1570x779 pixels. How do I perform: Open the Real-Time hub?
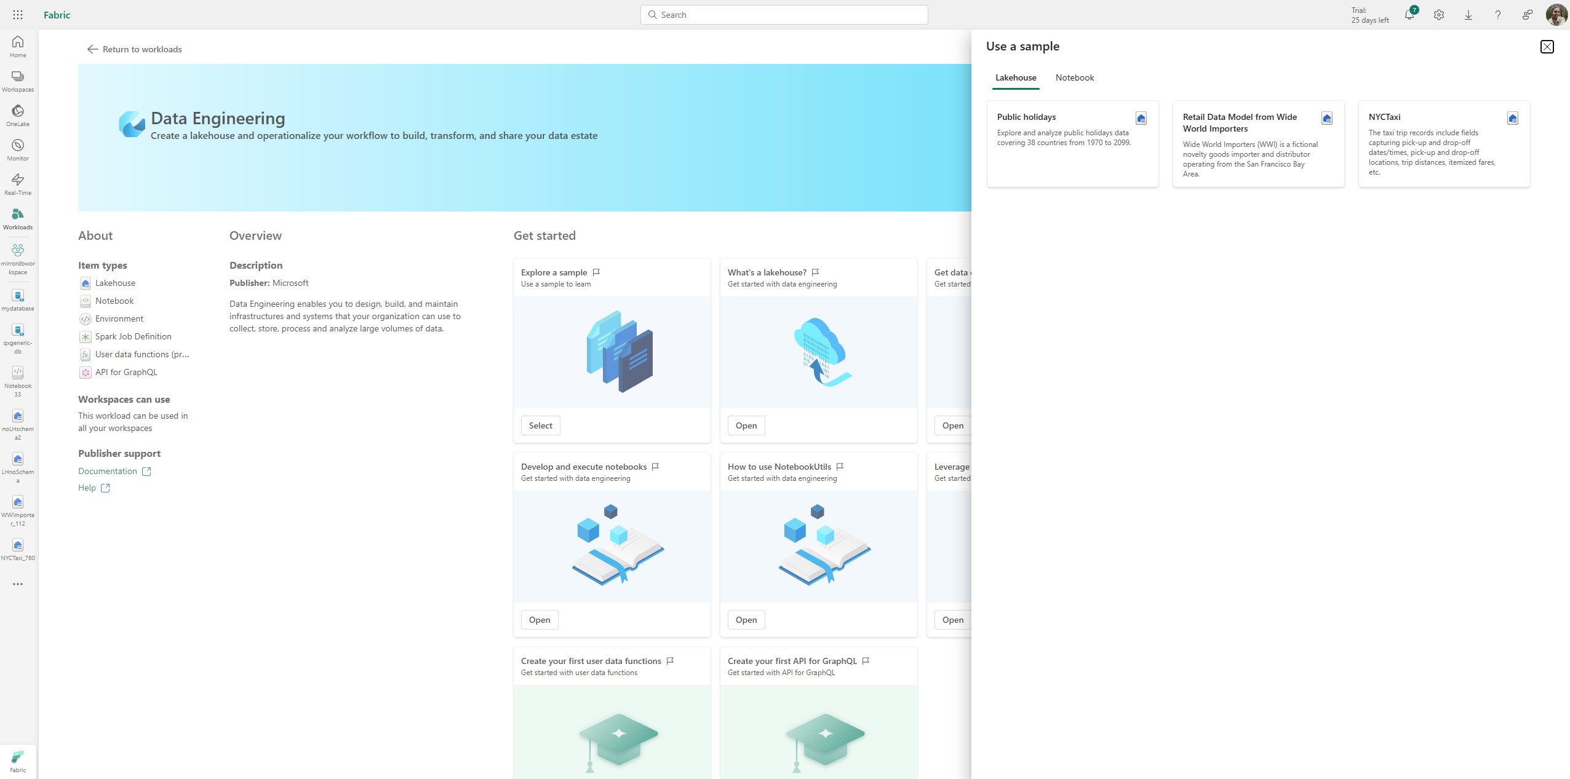tap(18, 184)
